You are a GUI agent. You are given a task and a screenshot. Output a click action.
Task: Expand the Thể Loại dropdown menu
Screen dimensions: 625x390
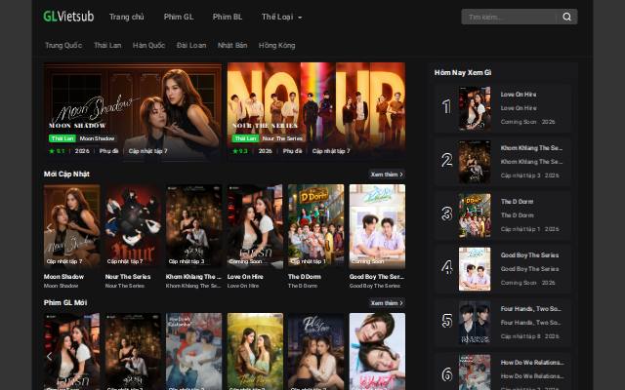[x=281, y=17]
